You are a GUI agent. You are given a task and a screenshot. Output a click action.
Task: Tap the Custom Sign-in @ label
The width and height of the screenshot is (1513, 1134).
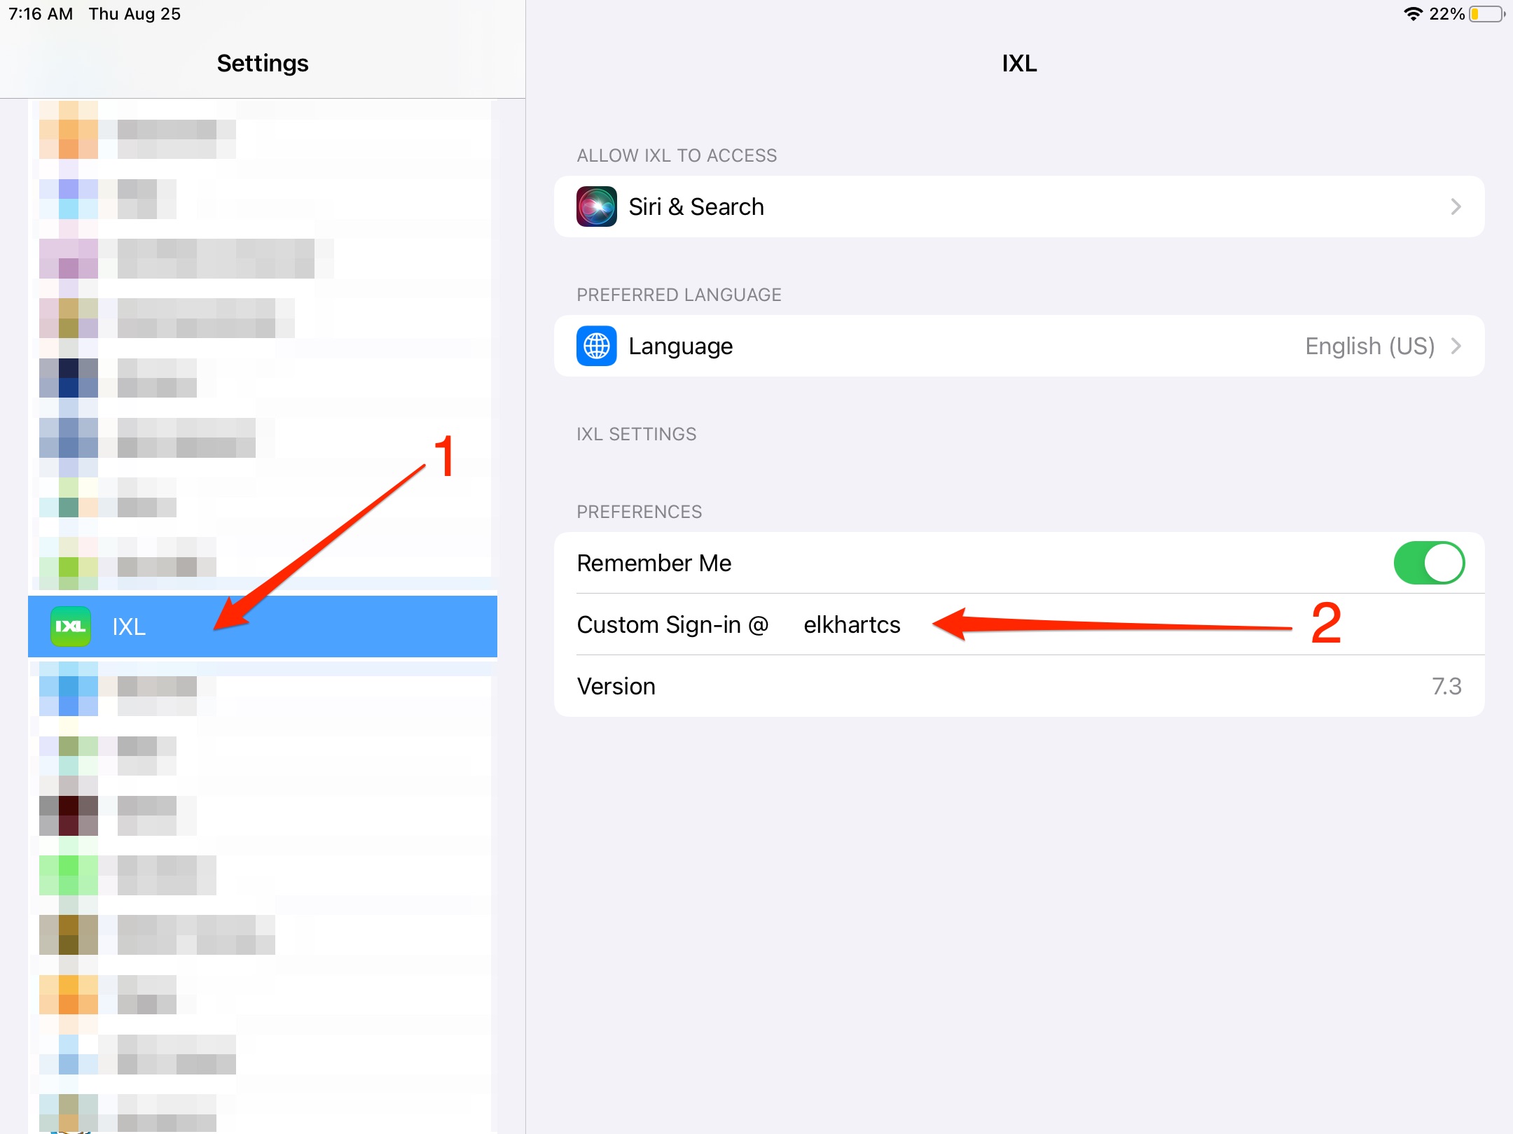pos(672,624)
